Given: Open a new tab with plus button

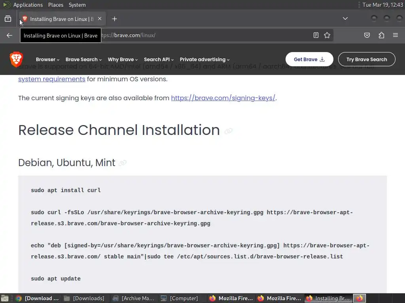Looking at the screenshot, I should pos(114,19).
